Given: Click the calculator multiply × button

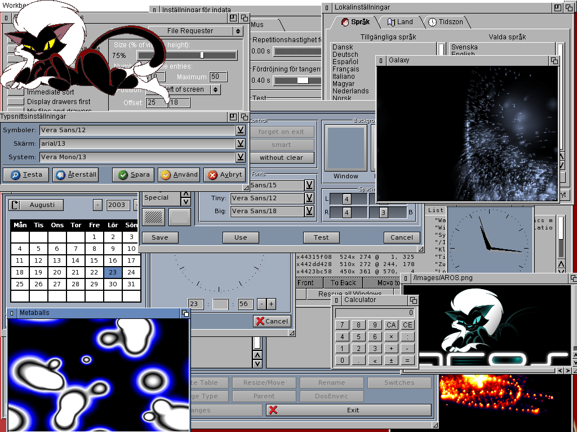Looking at the screenshot, I should (391, 336).
